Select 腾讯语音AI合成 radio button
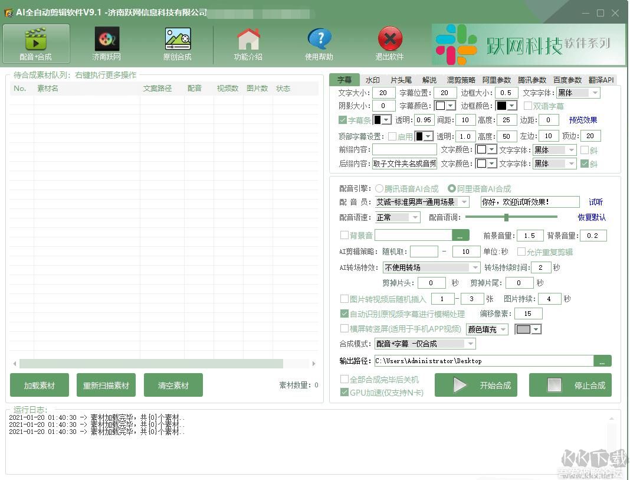 [380, 189]
